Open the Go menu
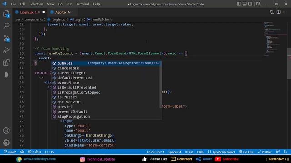291x163 pixels. coord(60,4)
